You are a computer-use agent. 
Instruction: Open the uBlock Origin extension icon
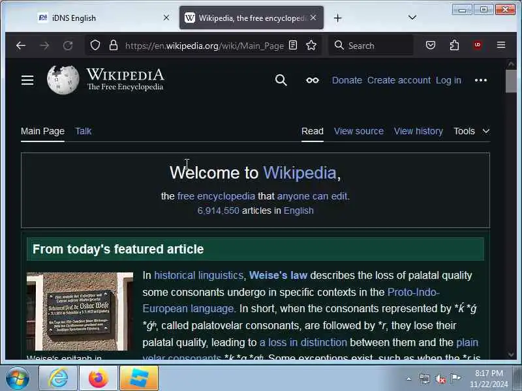pos(478,45)
